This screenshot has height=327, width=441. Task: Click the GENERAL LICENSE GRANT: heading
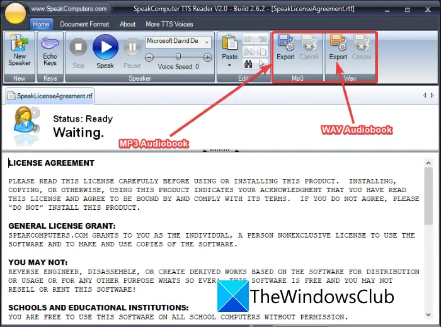click(x=62, y=226)
